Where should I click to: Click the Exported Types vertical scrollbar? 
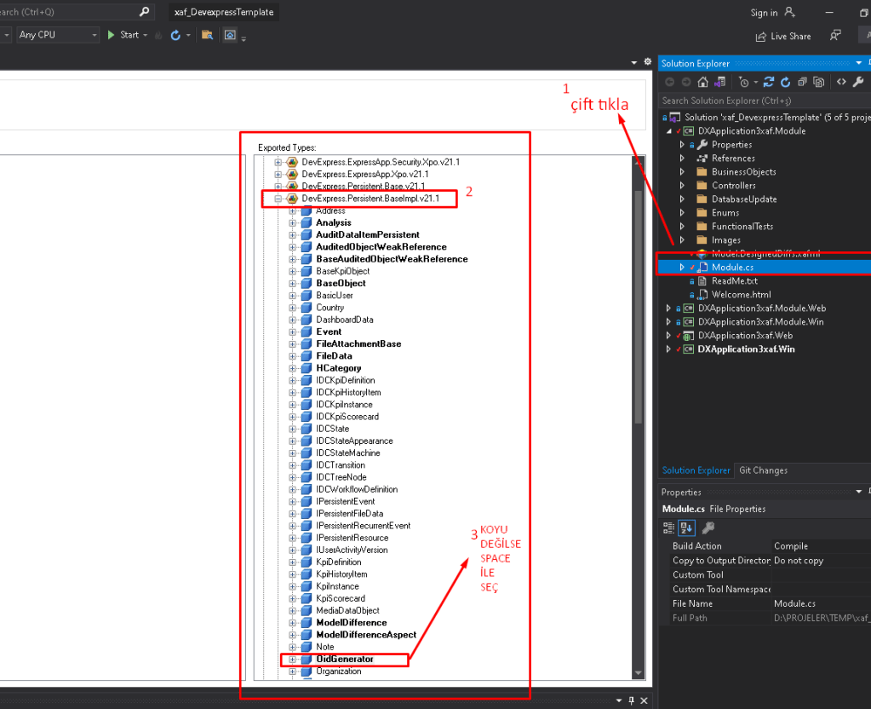[x=639, y=307]
